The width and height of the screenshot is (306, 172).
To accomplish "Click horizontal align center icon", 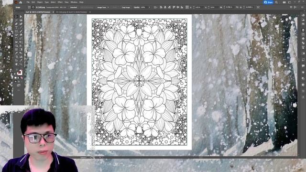I will pyautogui.click(x=165, y=7).
